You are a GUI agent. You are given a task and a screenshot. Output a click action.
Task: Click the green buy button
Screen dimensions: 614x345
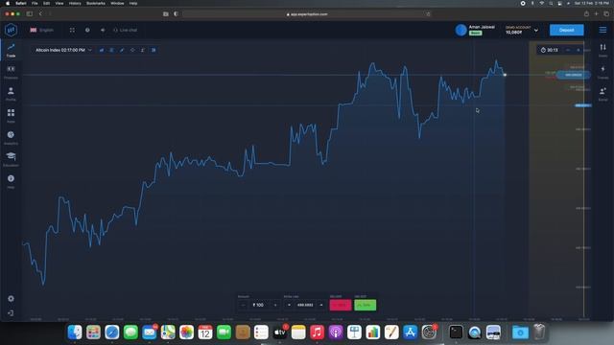coord(365,305)
